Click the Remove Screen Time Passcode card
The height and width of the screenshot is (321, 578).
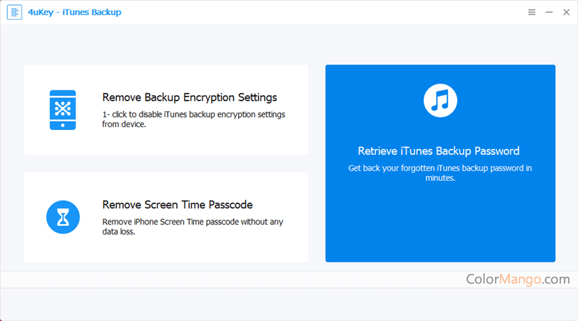pyautogui.click(x=166, y=217)
